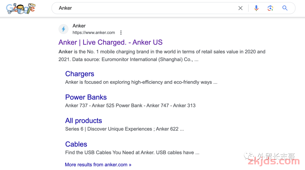Click text 'Anker 737 - Anker 525 Power Bank'
305x170 pixels.
tap(104, 105)
